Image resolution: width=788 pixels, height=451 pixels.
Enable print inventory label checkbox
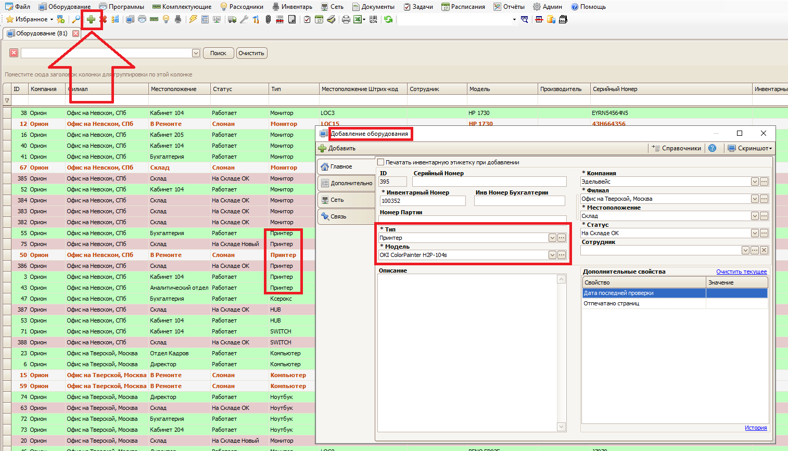click(380, 162)
